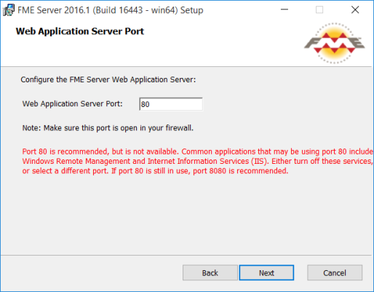Click the FME Server installer icon in title bar
This screenshot has height=292, width=374.
point(9,10)
